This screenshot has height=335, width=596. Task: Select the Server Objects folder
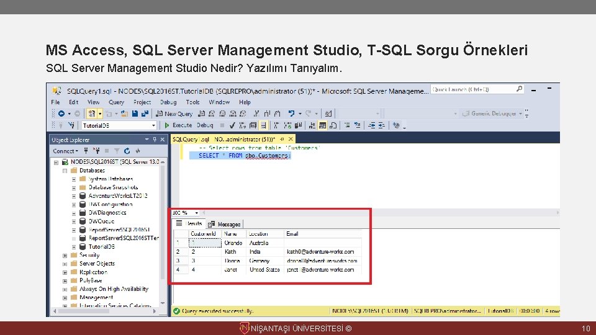[x=97, y=264]
